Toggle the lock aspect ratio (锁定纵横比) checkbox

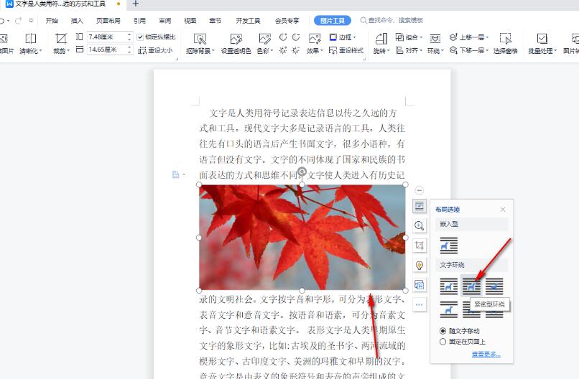pos(141,37)
